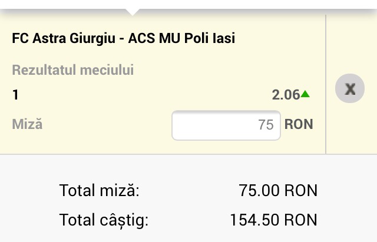Image resolution: width=377 pixels, height=242 pixels.
Task: Click the Rezultatul meciului market label
Action: tap(72, 71)
